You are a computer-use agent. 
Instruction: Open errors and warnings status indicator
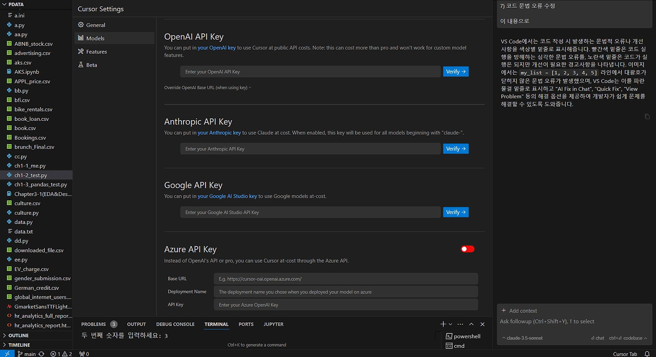click(x=61, y=354)
